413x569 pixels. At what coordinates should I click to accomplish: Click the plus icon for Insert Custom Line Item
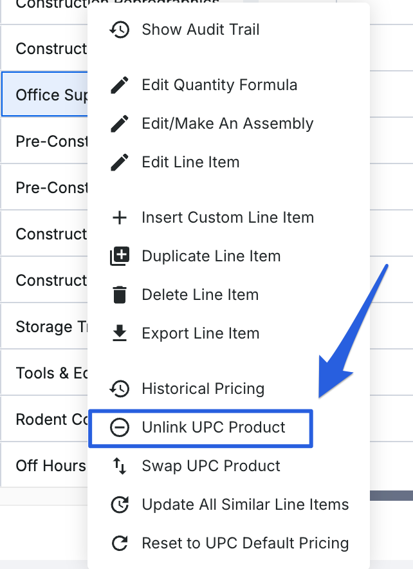120,218
